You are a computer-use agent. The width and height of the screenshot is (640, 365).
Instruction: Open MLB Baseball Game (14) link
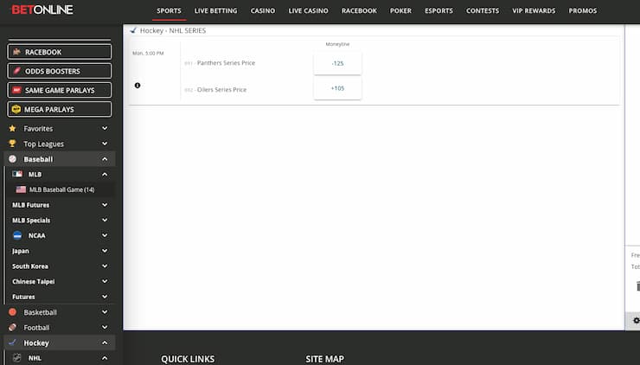coord(61,189)
